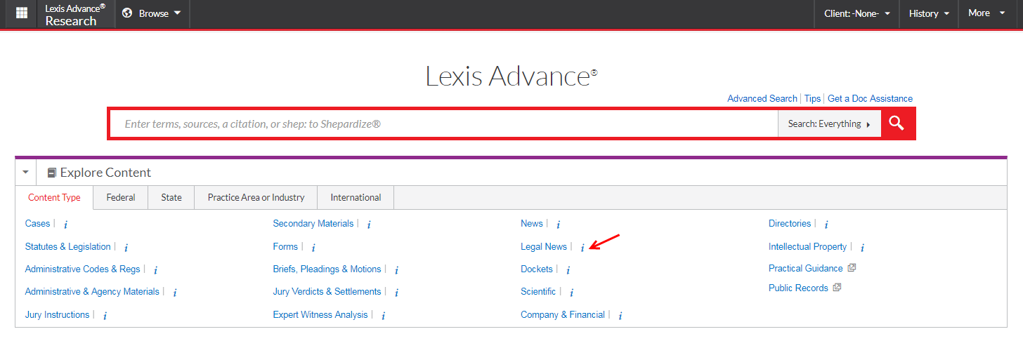Switch to the Federal tab

(121, 198)
